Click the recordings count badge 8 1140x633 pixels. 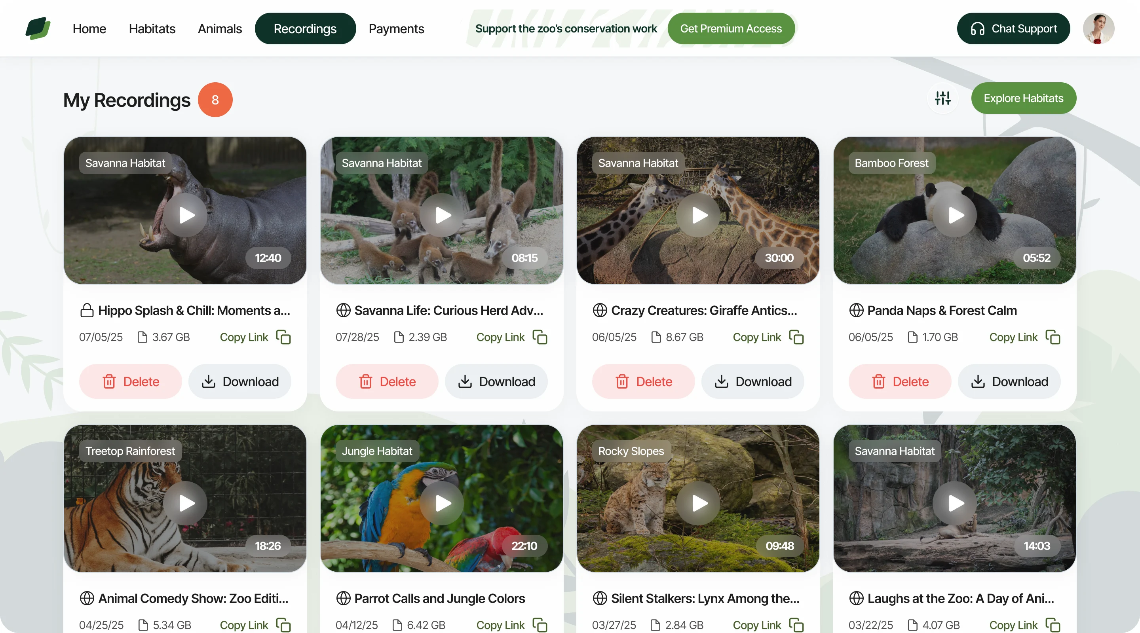215,100
